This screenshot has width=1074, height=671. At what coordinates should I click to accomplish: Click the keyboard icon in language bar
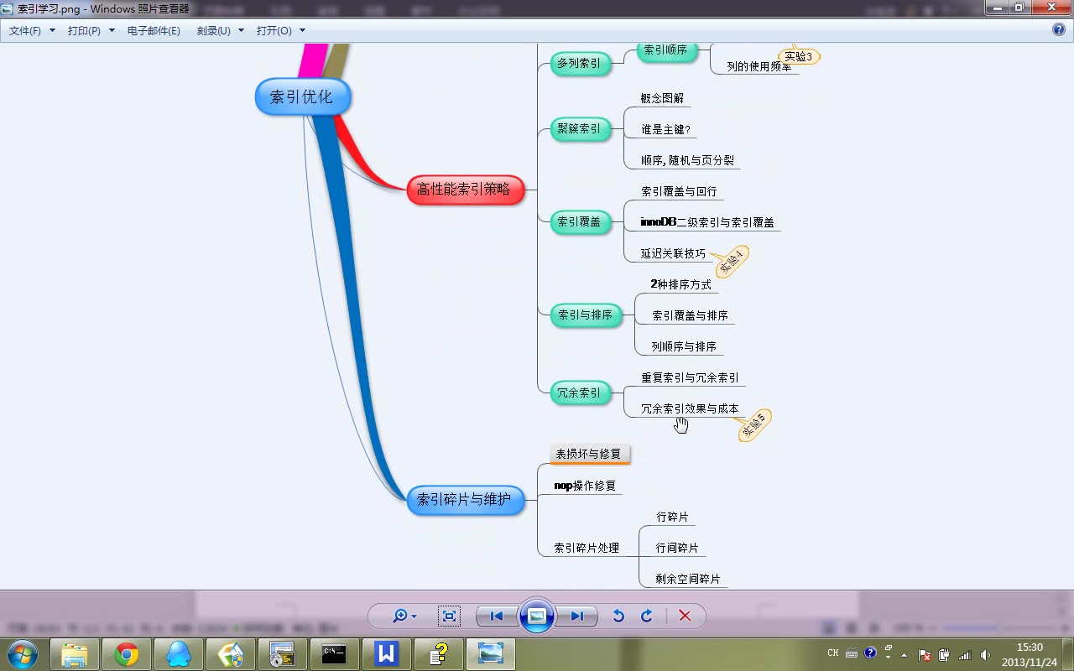pyautogui.click(x=852, y=653)
